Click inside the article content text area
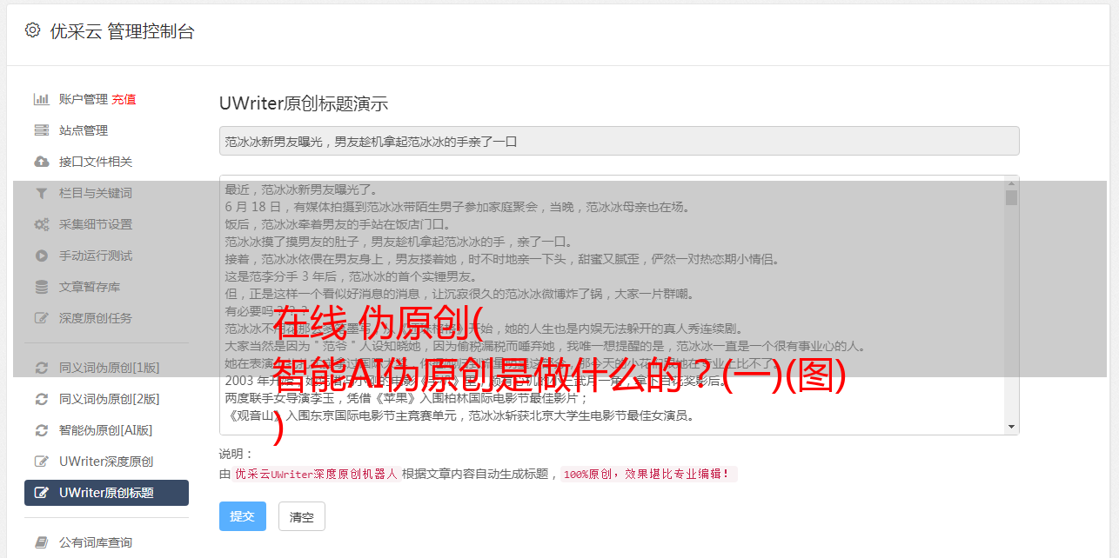Image resolution: width=1119 pixels, height=558 pixels. (x=612, y=305)
